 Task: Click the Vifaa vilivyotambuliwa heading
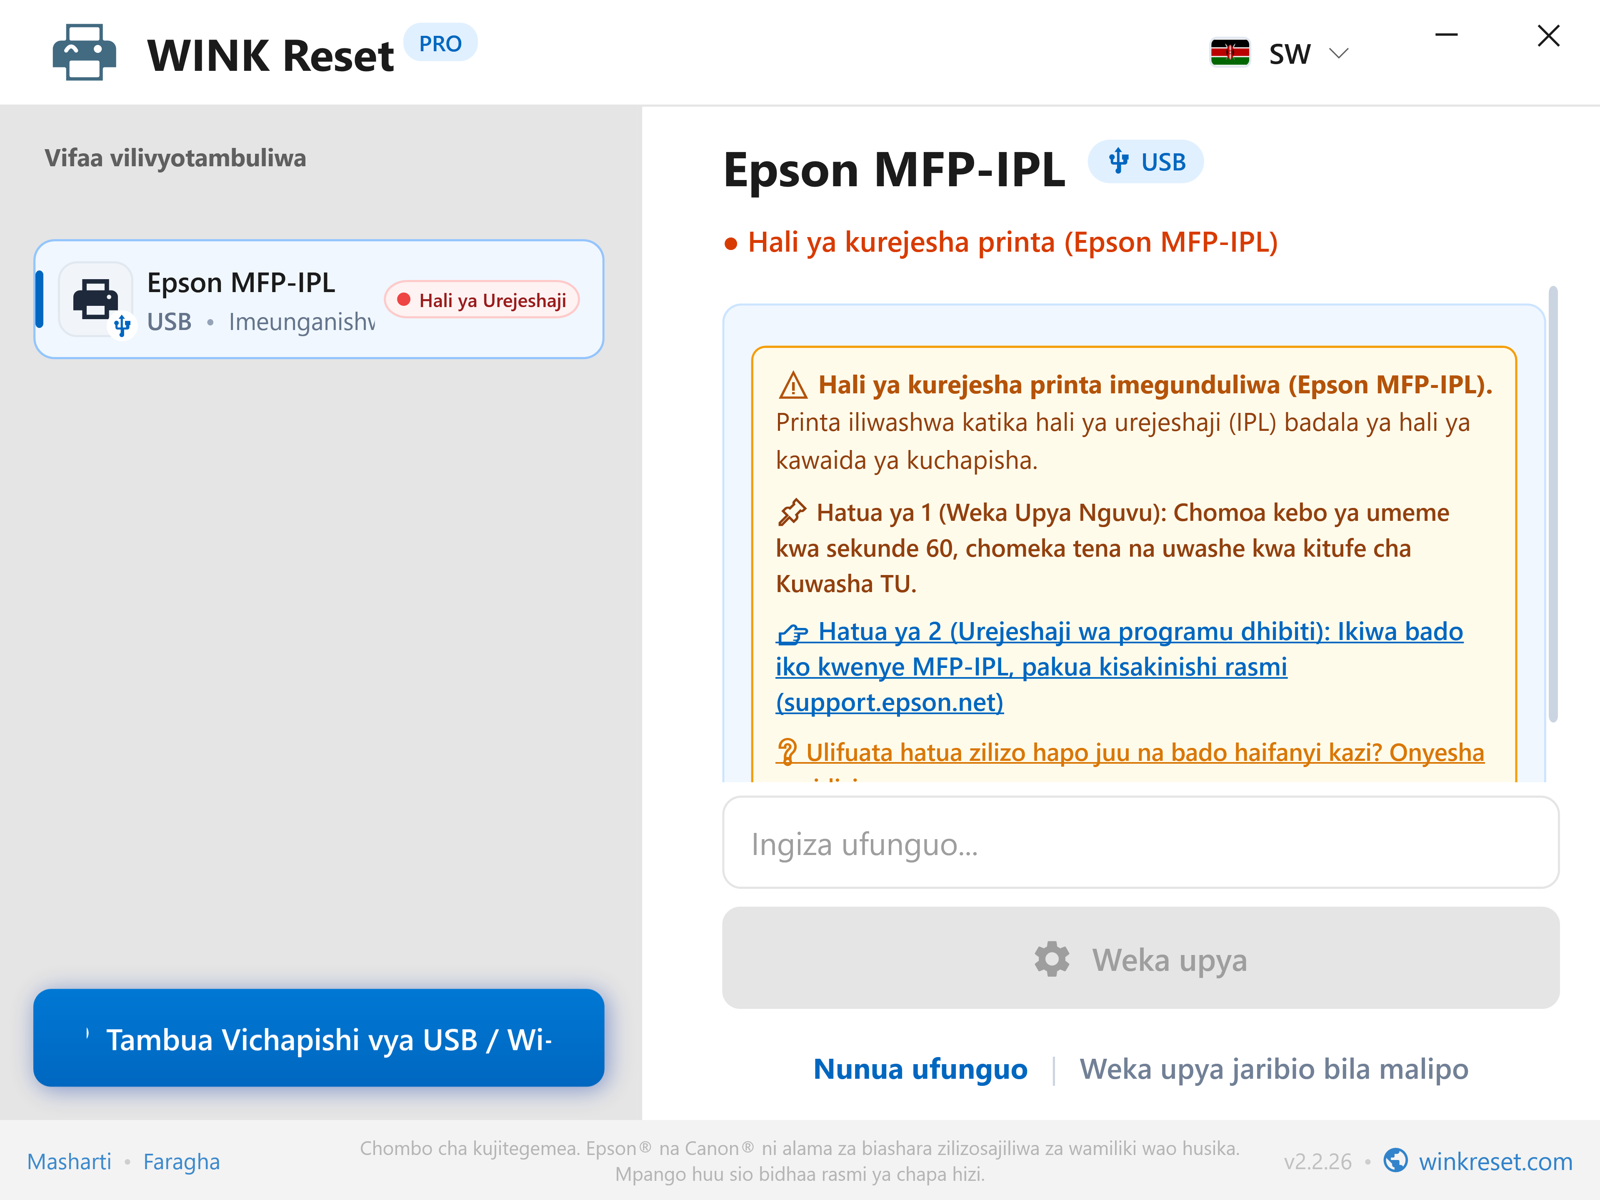click(x=176, y=157)
